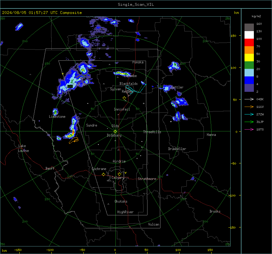Click the yellow 50 legend swatch
The image size is (272, 254).
pos(249,58)
